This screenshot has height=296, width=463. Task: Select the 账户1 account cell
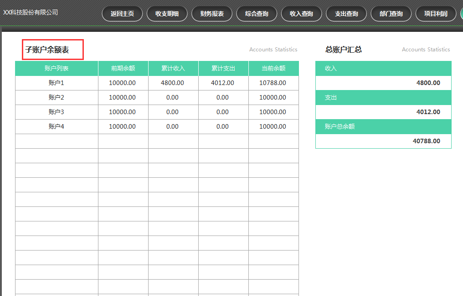tap(56, 83)
